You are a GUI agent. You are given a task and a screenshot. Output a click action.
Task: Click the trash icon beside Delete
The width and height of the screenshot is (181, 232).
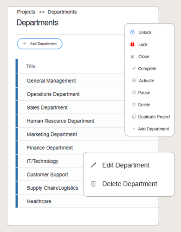pos(134,104)
